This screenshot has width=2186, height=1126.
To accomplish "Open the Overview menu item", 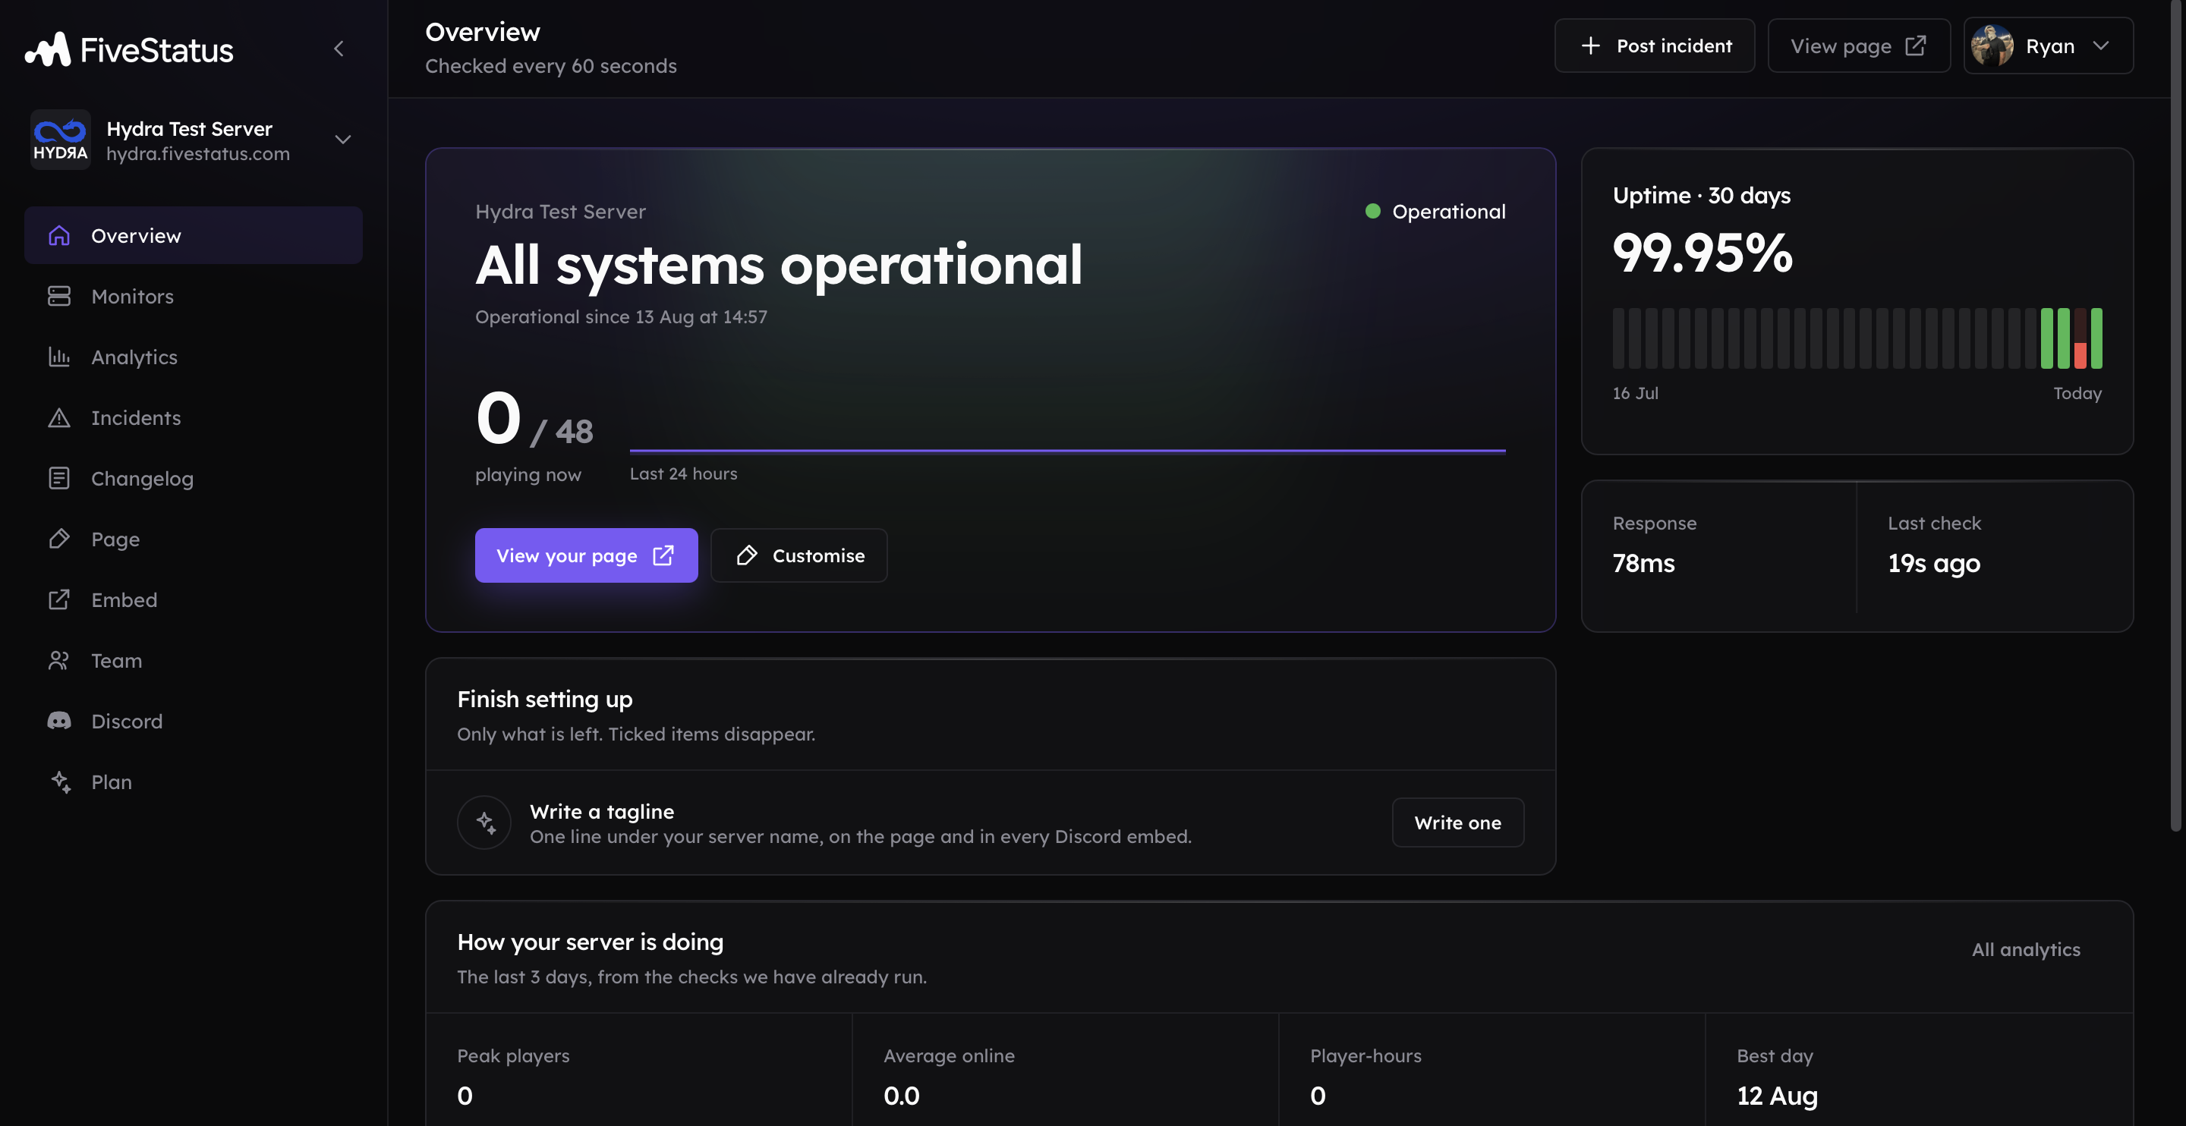I will coord(194,235).
